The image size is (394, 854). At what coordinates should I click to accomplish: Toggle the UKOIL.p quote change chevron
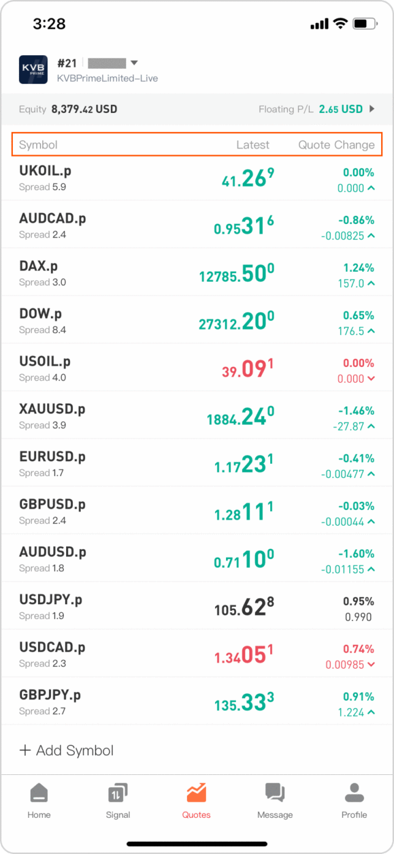point(370,189)
